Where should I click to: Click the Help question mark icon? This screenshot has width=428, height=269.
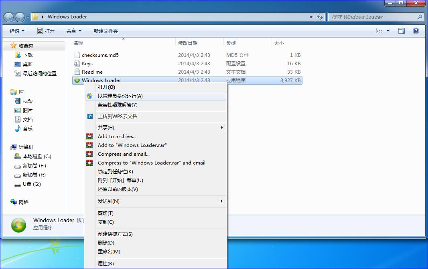pos(416,30)
